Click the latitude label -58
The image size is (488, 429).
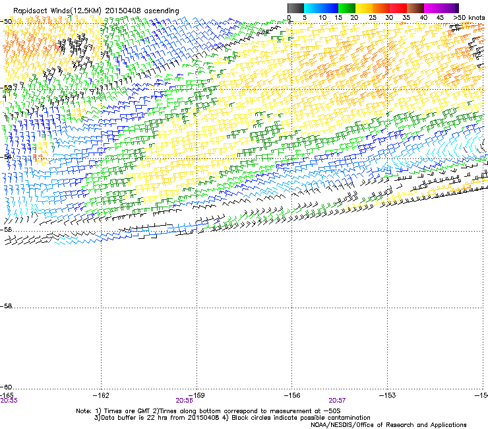[x=6, y=306]
